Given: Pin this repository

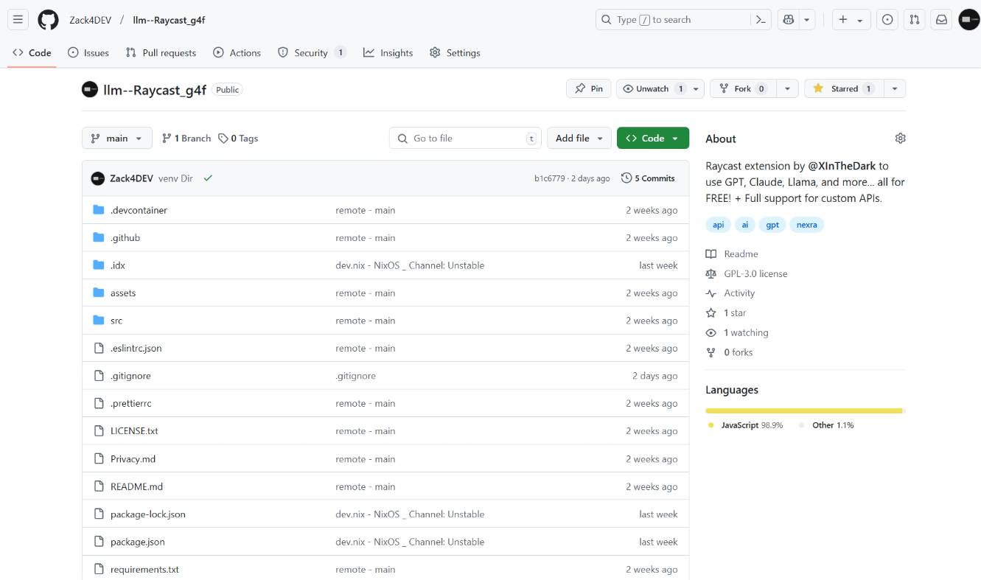Looking at the screenshot, I should [588, 88].
